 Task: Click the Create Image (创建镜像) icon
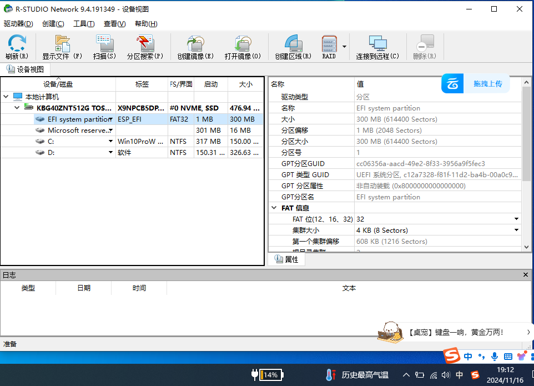195,47
